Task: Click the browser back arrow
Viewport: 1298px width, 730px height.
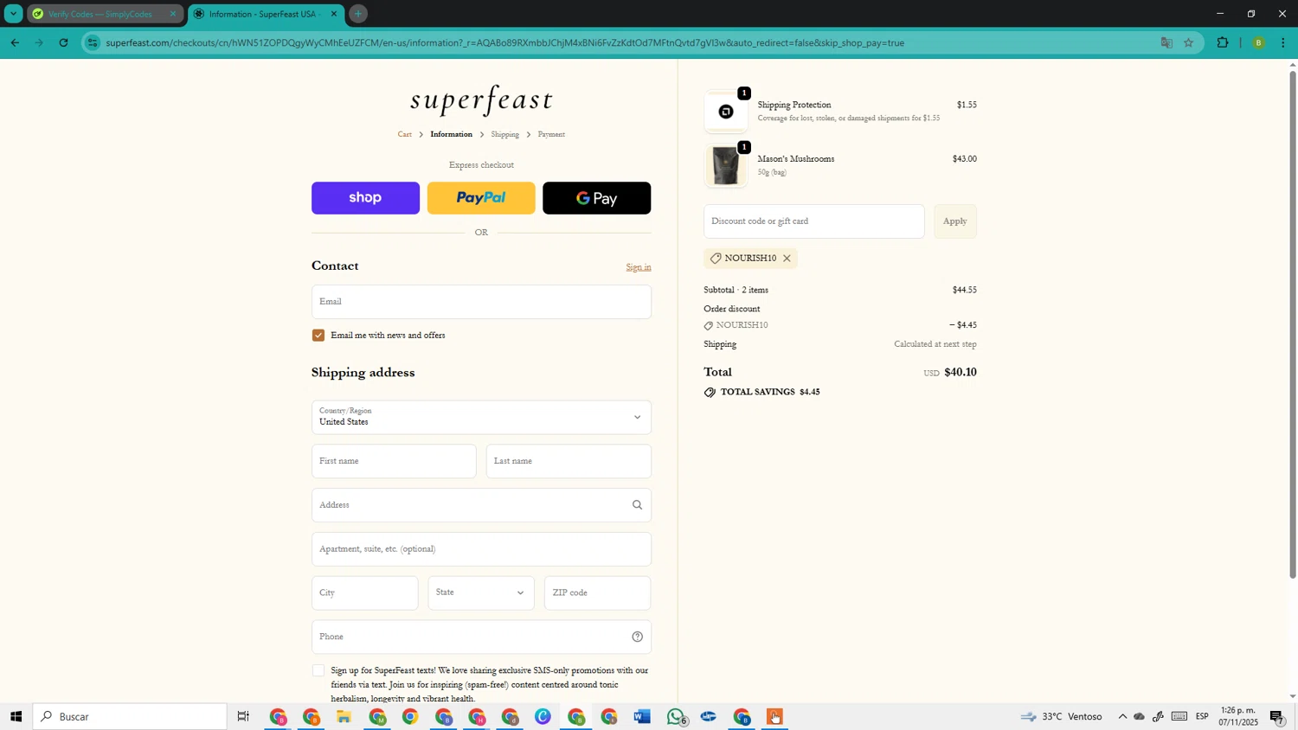Action: pos(15,42)
